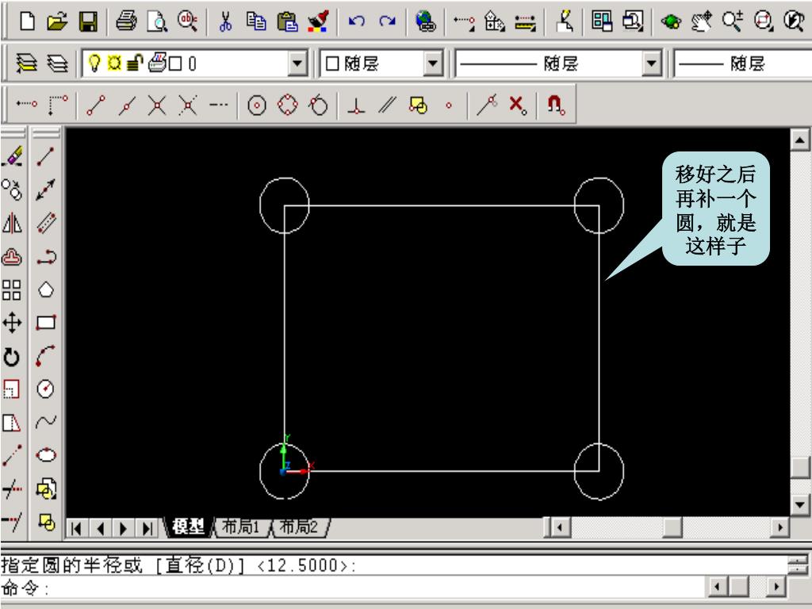Screen dimensions: 812x609
Task: Choose Center object snap
Action: pos(257,105)
